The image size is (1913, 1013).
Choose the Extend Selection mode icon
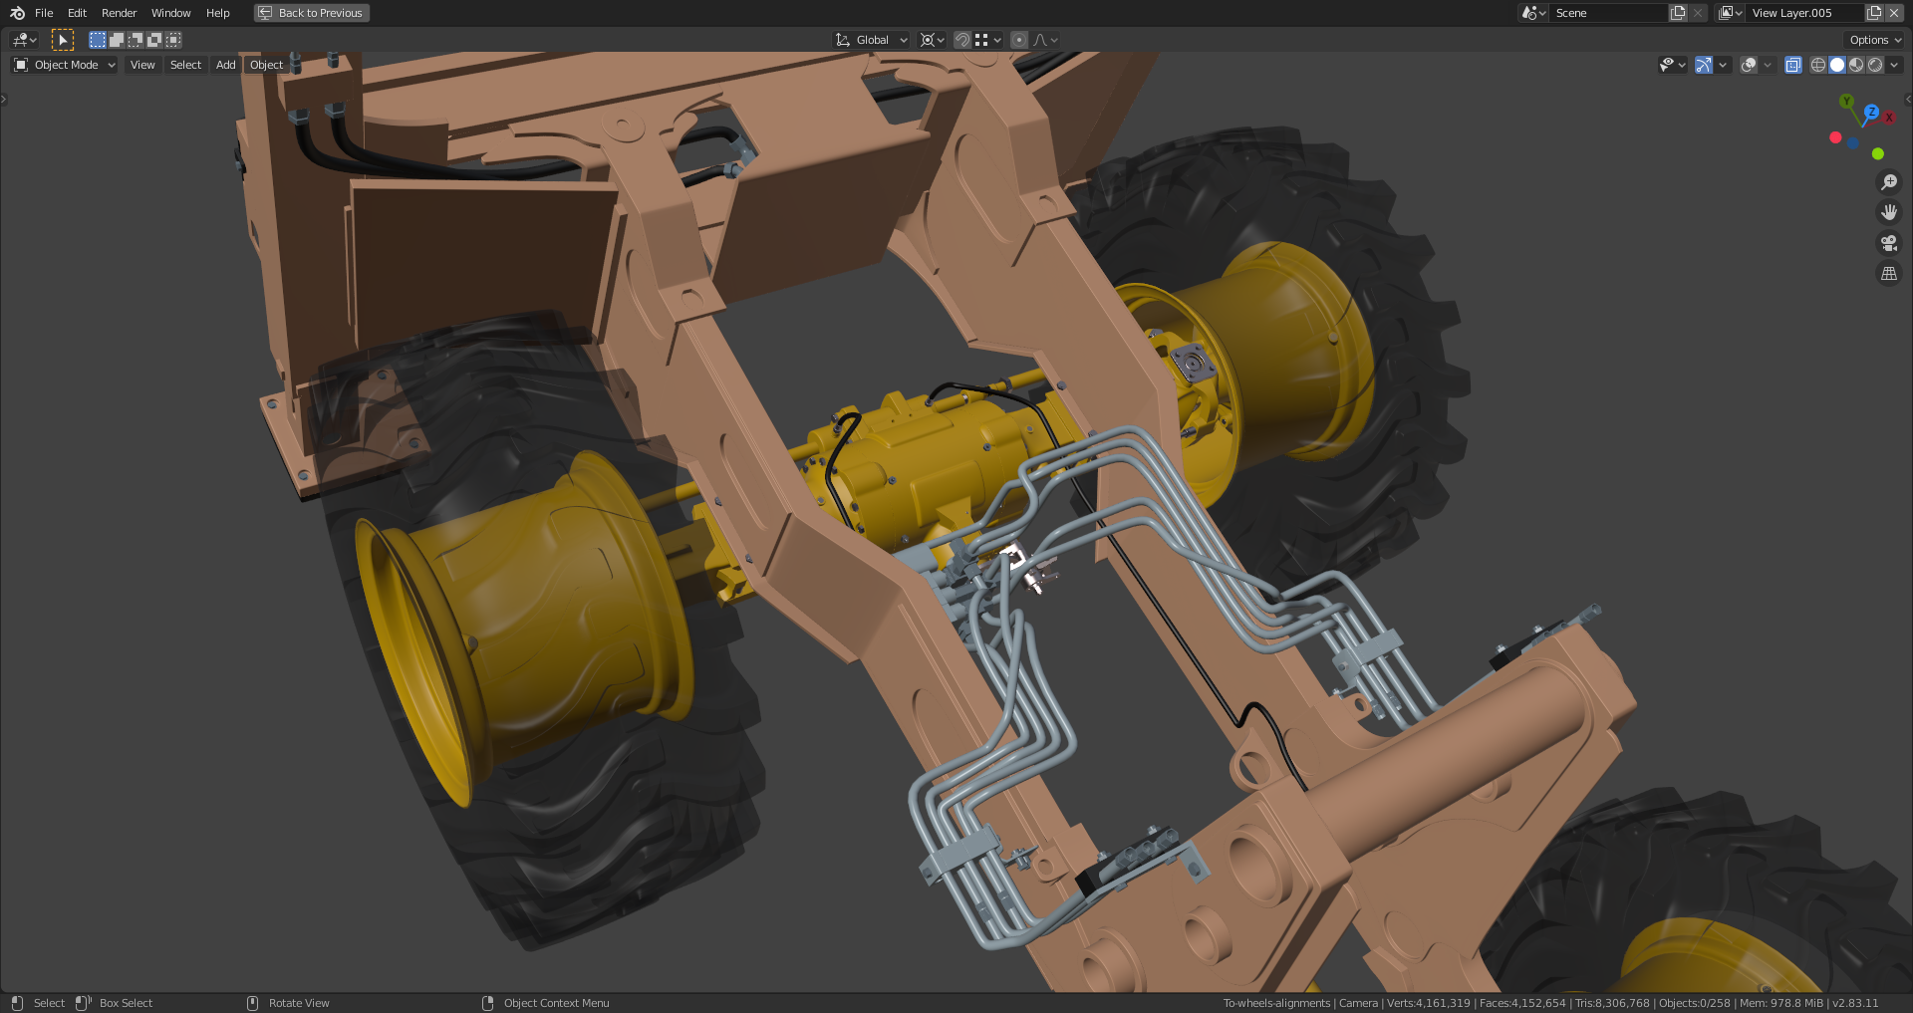pos(117,40)
